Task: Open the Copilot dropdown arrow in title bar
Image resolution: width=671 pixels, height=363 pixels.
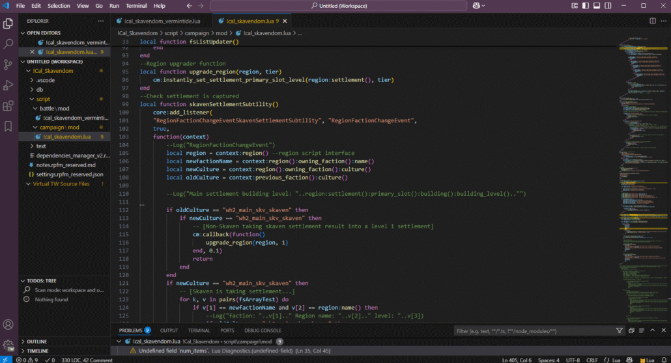Action: click(483, 6)
